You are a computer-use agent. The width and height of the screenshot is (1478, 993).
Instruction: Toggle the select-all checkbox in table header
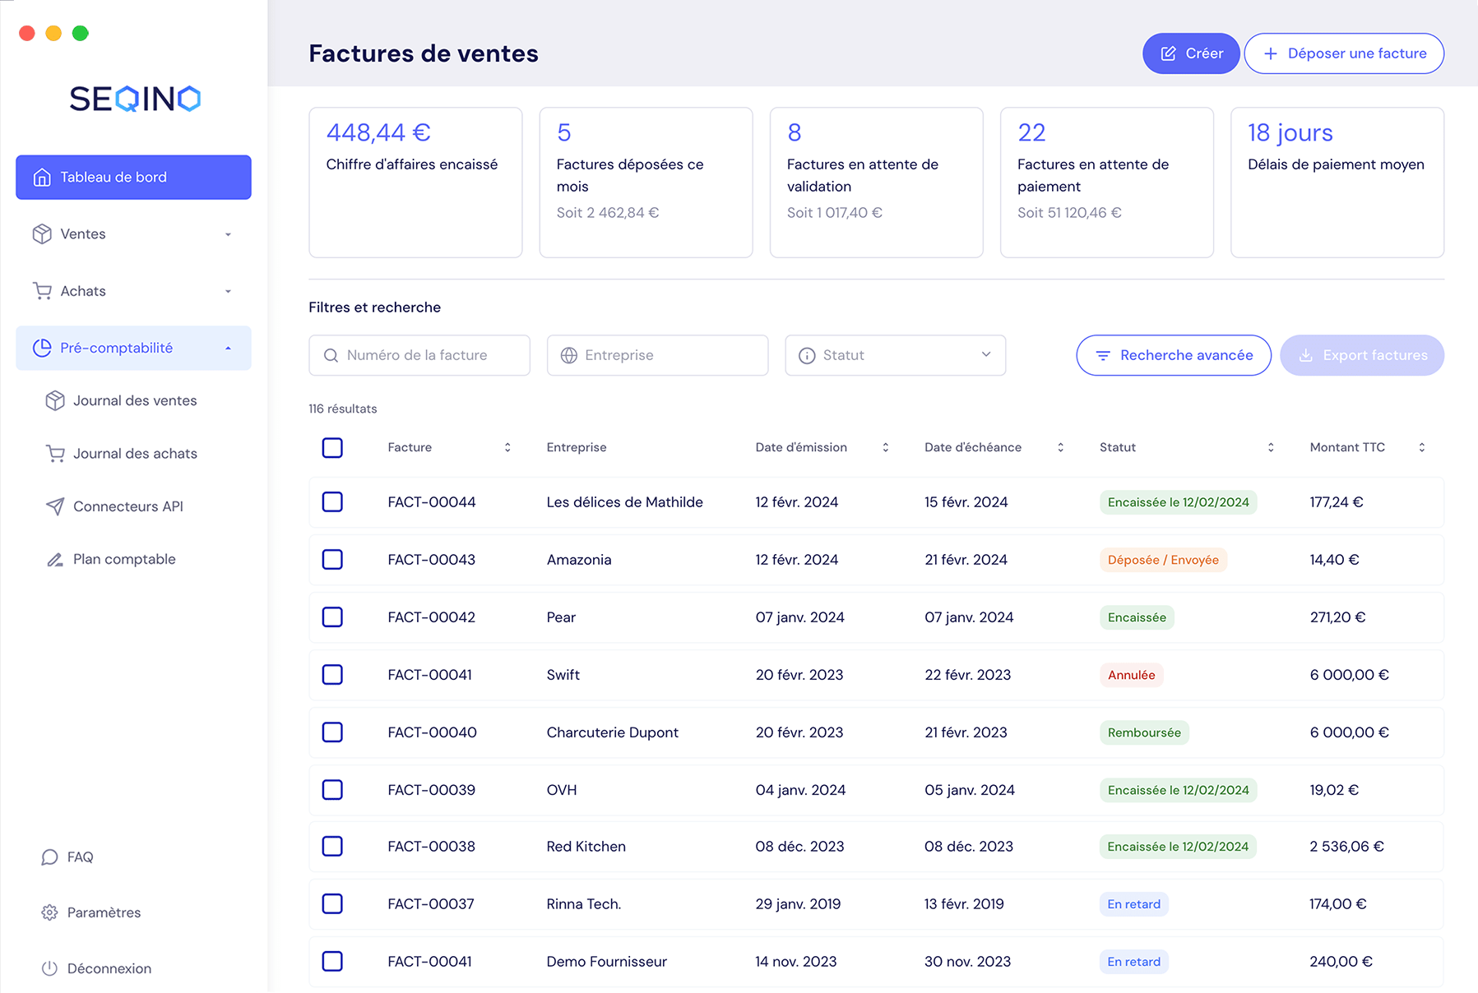coord(332,447)
